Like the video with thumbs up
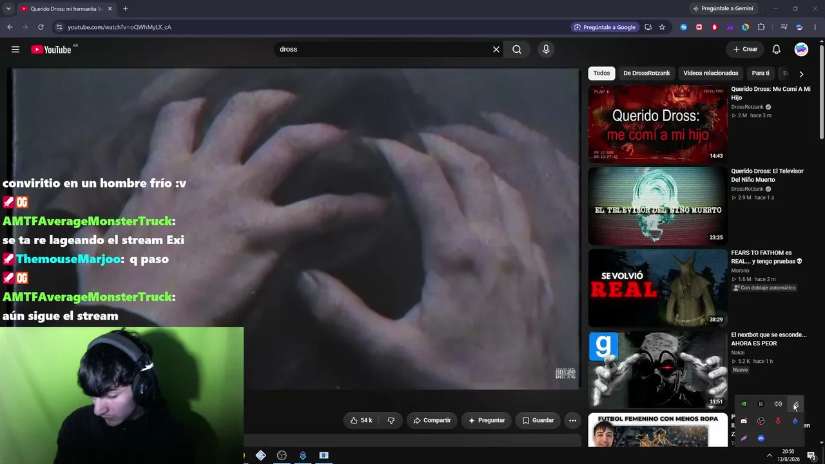The height and width of the screenshot is (464, 825). (x=362, y=420)
